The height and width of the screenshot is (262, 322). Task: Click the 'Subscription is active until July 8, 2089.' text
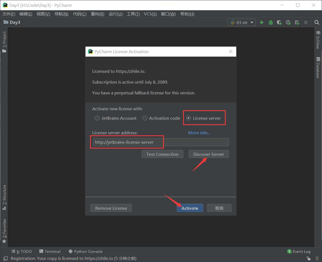click(x=130, y=82)
